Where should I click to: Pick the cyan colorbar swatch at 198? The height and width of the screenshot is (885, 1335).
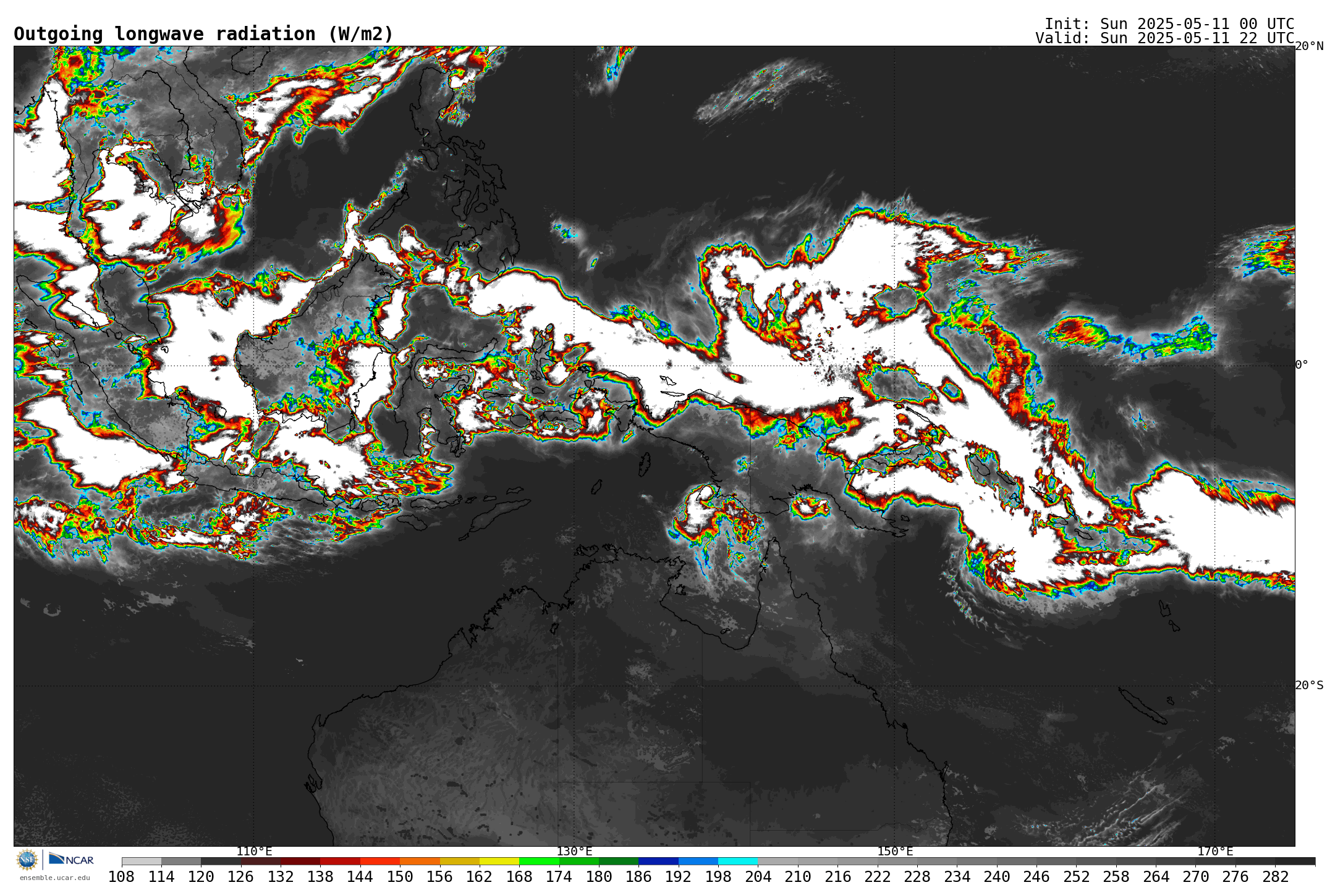click(x=737, y=861)
